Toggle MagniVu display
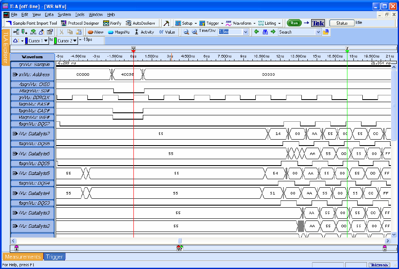 119,32
